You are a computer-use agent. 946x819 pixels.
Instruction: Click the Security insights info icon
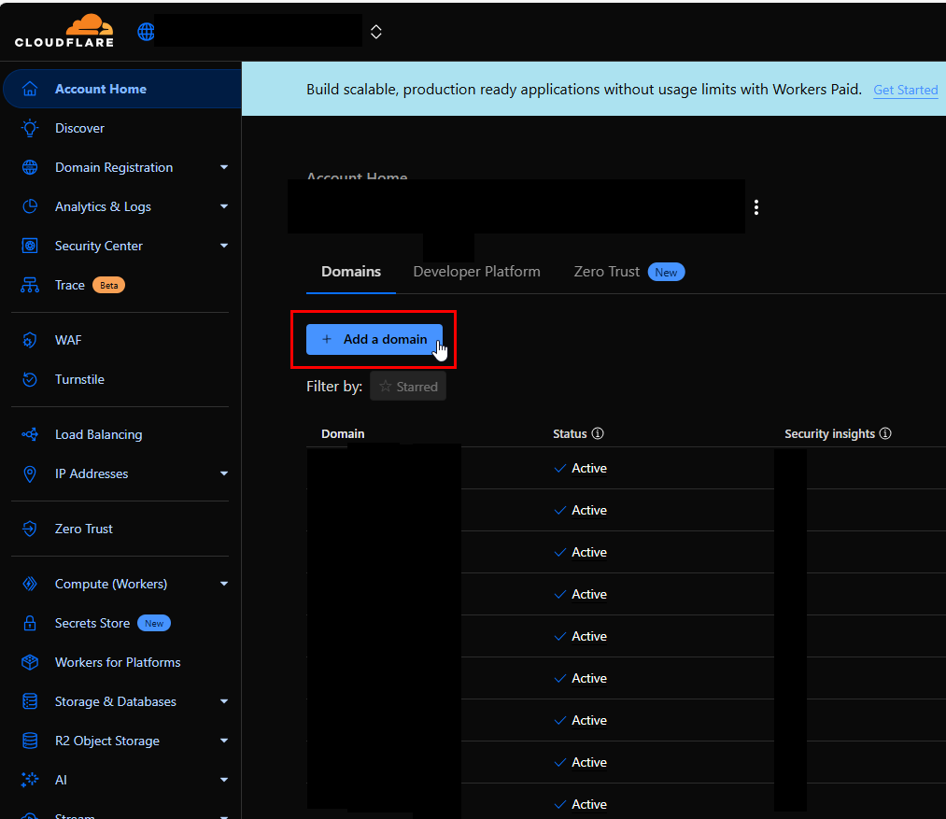pyautogui.click(x=885, y=433)
